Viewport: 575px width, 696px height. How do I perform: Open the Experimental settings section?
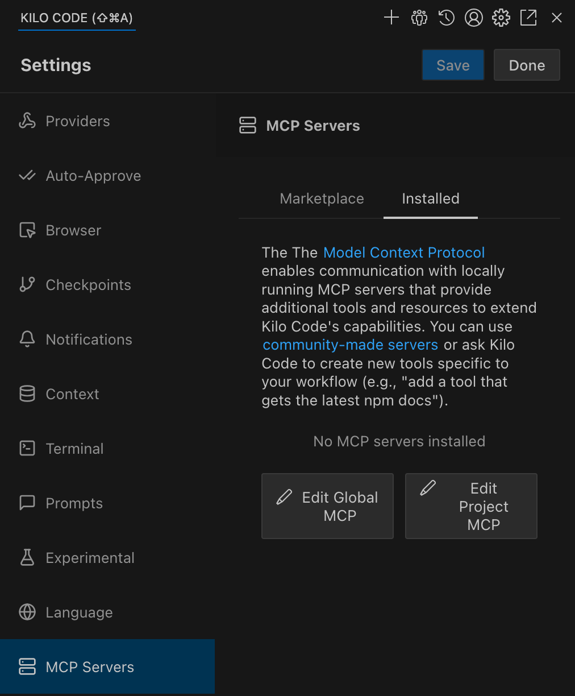pyautogui.click(x=90, y=558)
